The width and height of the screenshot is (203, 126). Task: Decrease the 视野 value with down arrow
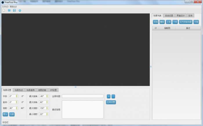[x=17, y=109]
